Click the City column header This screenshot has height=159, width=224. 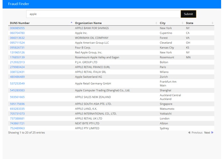pos(162,23)
